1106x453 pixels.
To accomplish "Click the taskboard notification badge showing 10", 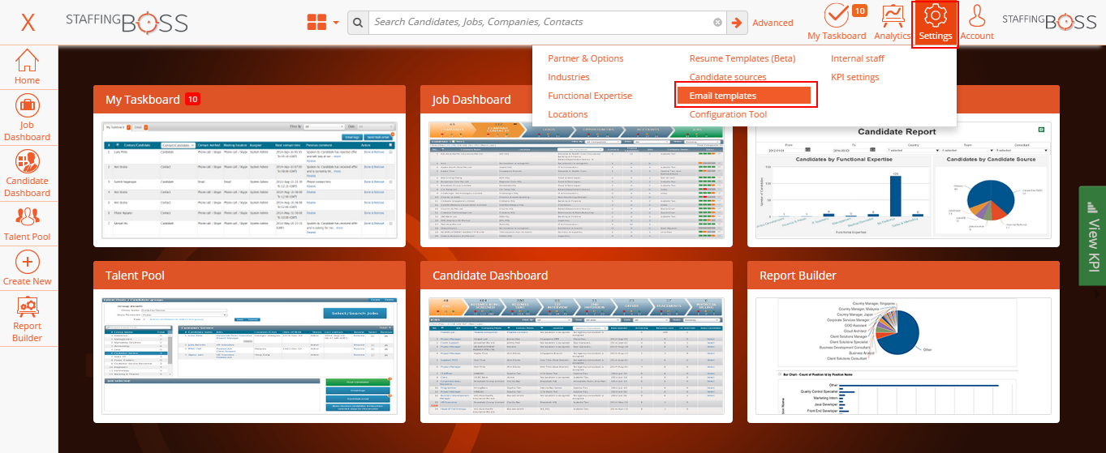I will (859, 11).
